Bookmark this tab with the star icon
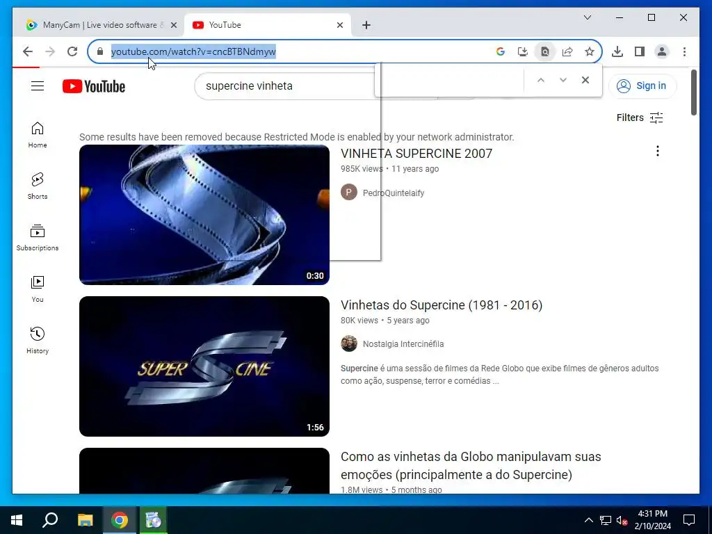 [x=590, y=51]
